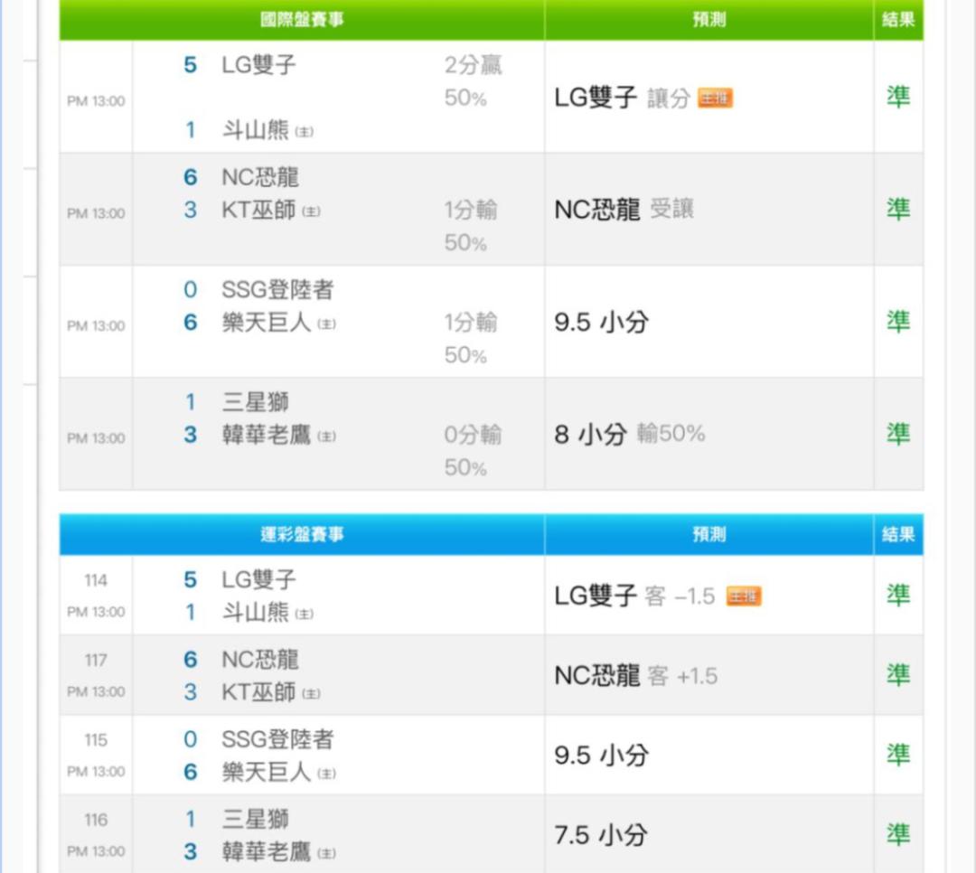This screenshot has height=873, width=976.
Task: Click the blue 運彩盤賽事 header
Action: pos(302,534)
